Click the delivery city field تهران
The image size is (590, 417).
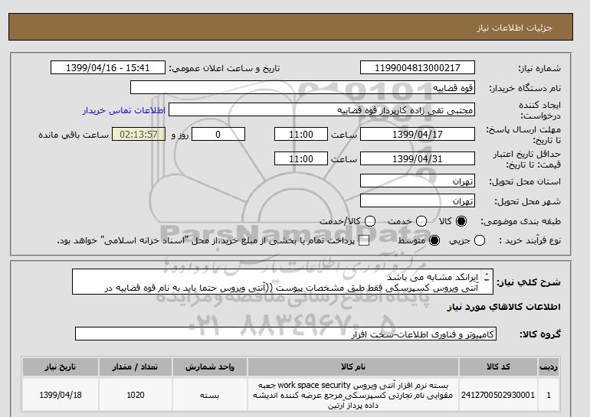(x=418, y=200)
